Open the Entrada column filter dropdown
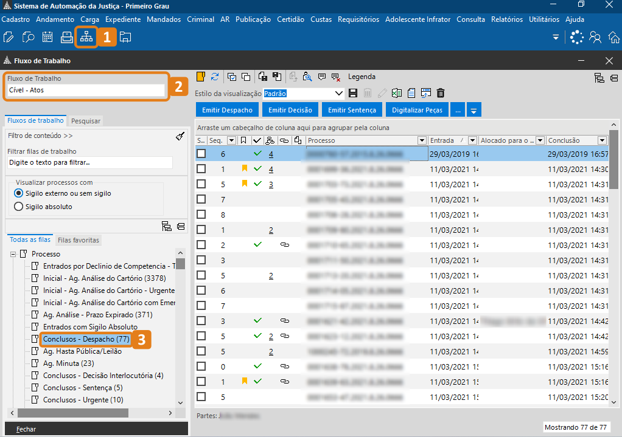 pyautogui.click(x=472, y=140)
